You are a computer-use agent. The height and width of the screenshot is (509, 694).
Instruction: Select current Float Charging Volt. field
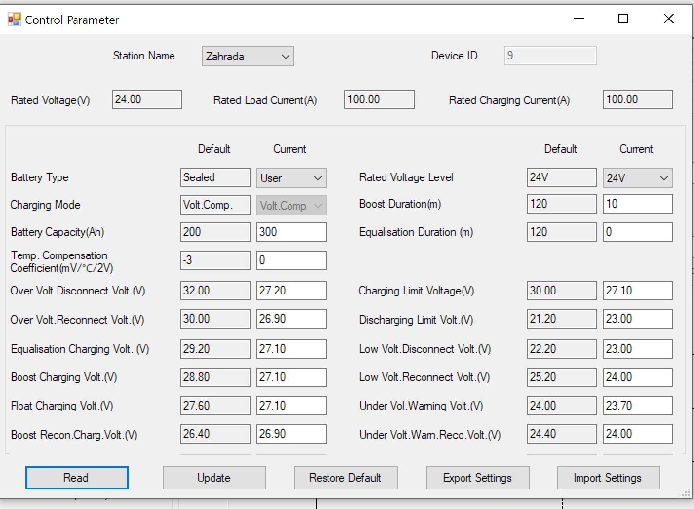(291, 406)
